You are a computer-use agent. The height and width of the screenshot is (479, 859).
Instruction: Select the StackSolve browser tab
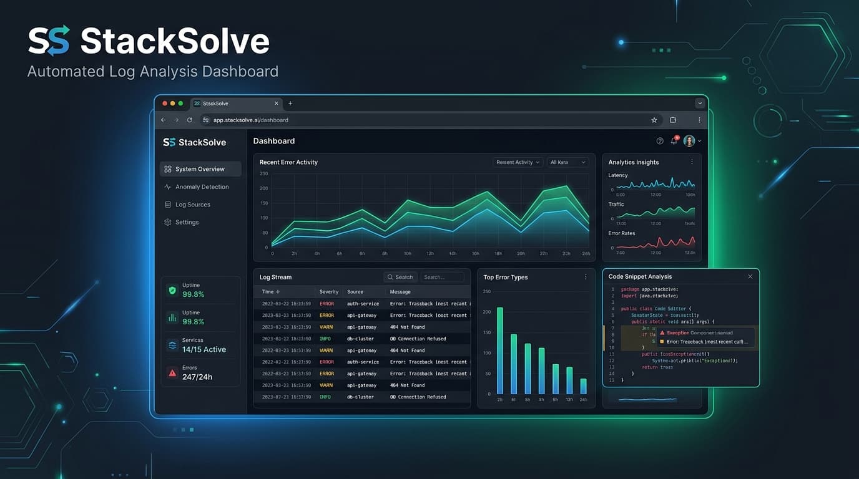coord(236,104)
